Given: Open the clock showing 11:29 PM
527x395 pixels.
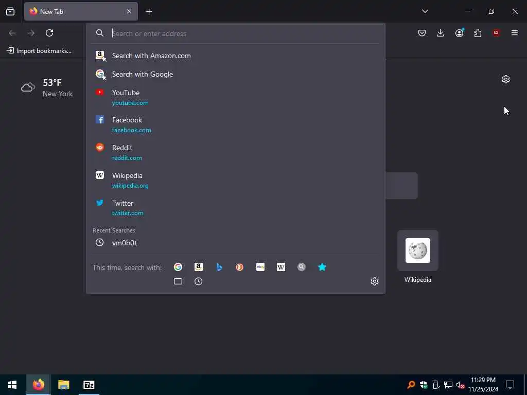Looking at the screenshot, I should tap(483, 385).
